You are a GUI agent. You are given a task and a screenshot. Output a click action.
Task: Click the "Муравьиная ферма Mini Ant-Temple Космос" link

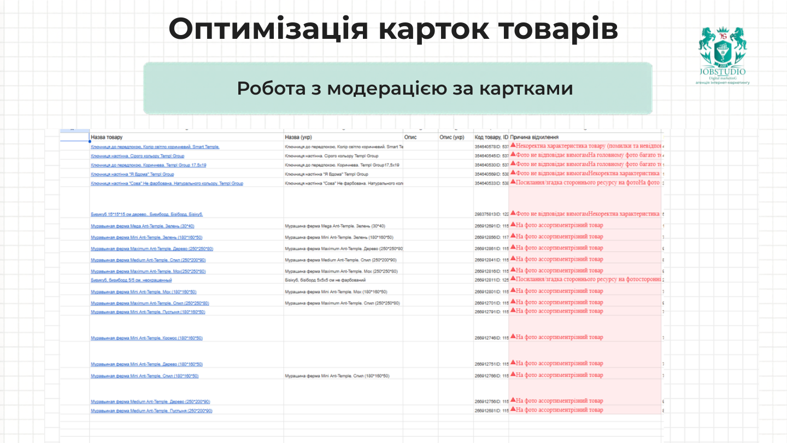pyautogui.click(x=145, y=337)
